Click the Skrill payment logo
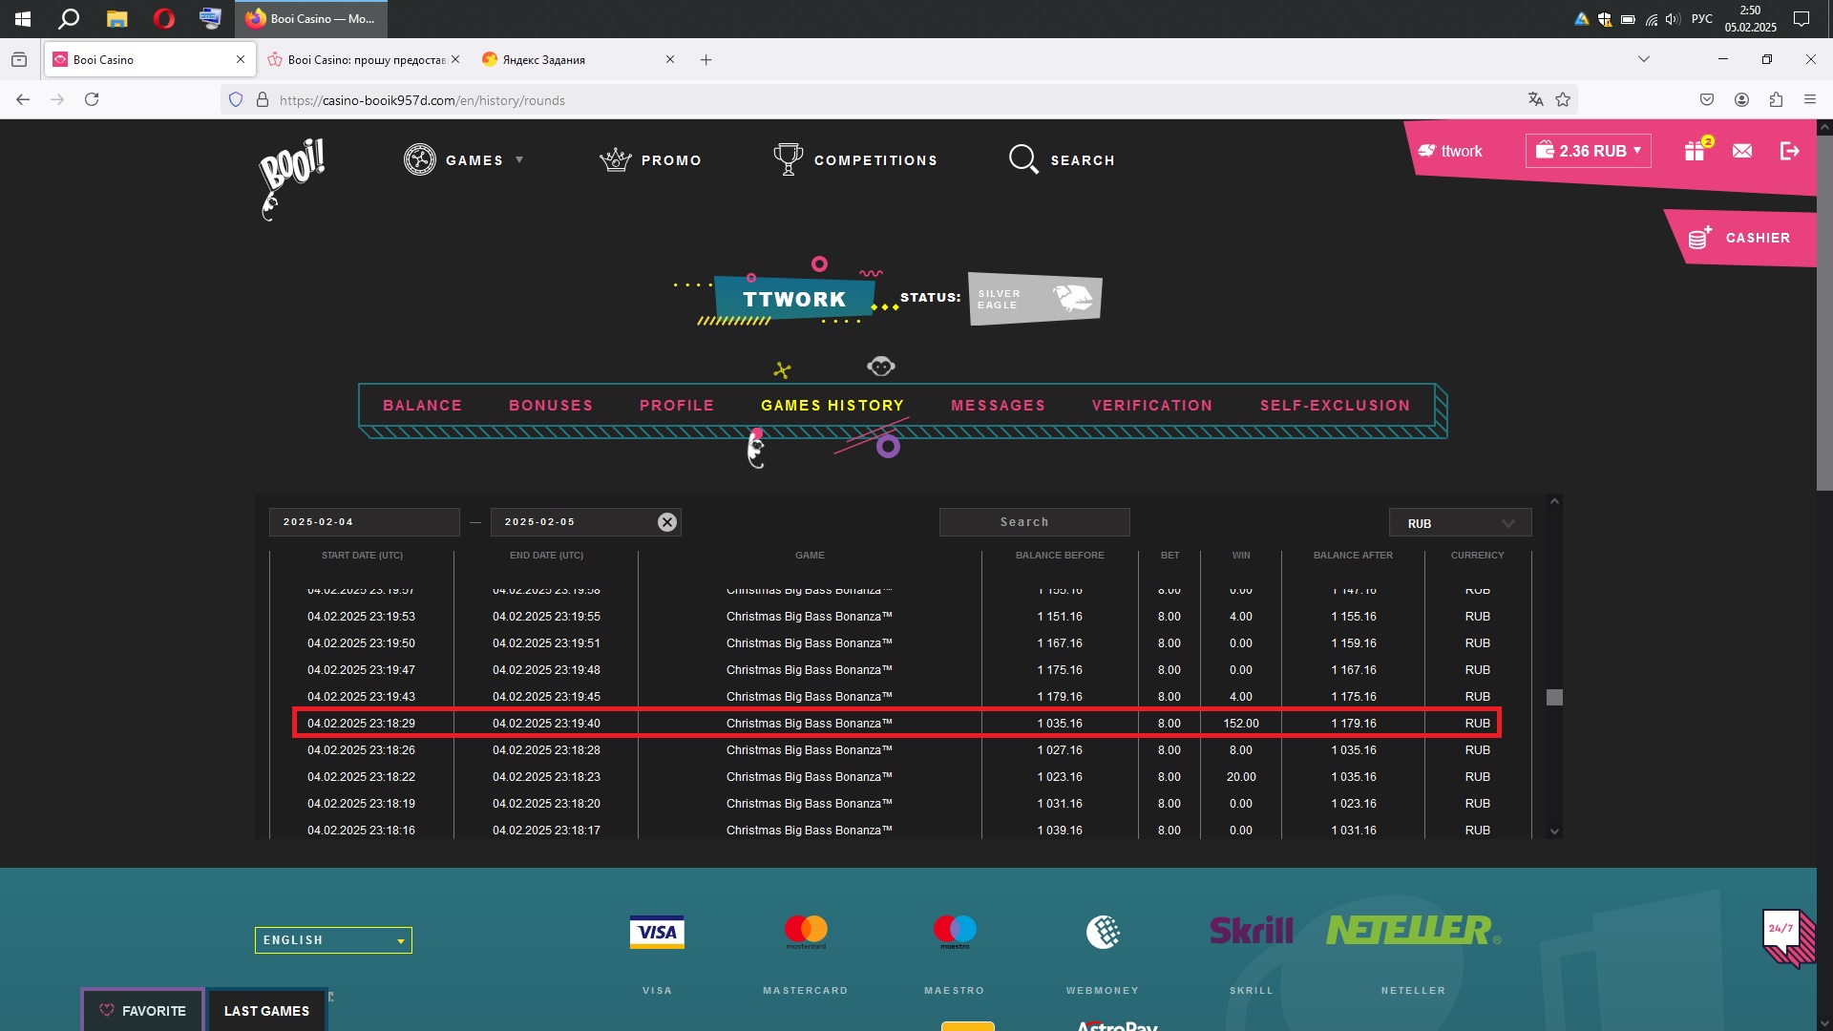Screen dimensions: 1833x1031 (1252, 931)
